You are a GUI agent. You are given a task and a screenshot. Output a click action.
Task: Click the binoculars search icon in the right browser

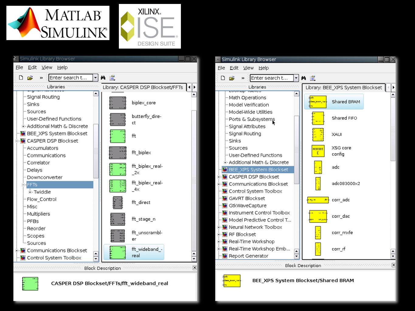click(303, 78)
